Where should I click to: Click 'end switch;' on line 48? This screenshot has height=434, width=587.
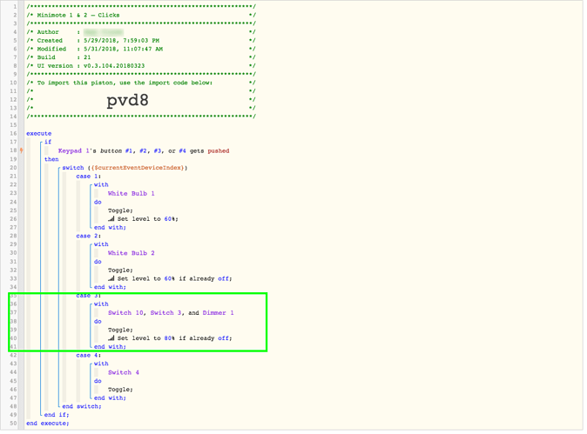82,407
